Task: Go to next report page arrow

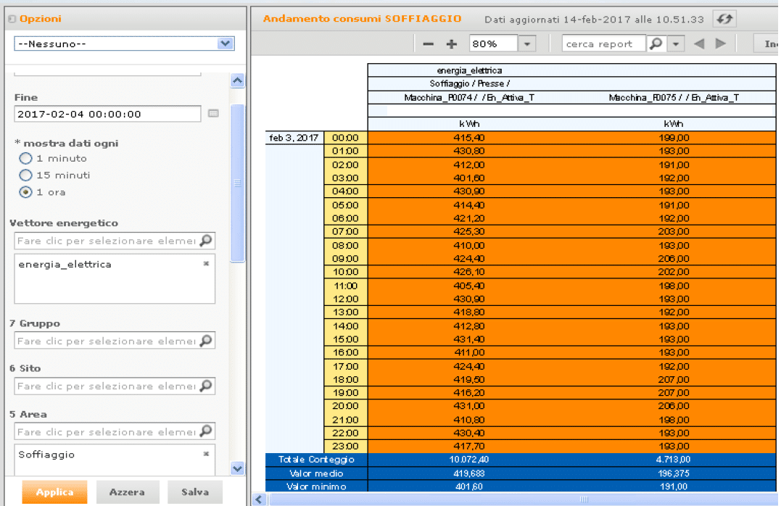Action: tap(720, 44)
